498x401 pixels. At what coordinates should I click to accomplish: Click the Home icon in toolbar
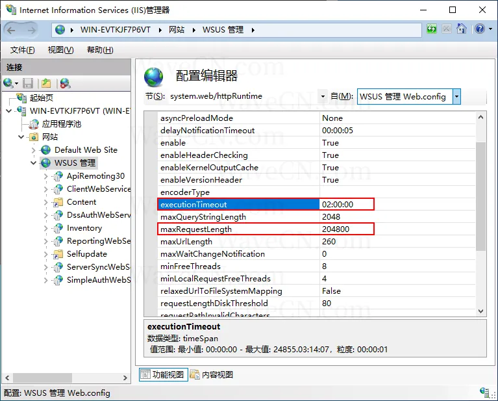pos(461,29)
